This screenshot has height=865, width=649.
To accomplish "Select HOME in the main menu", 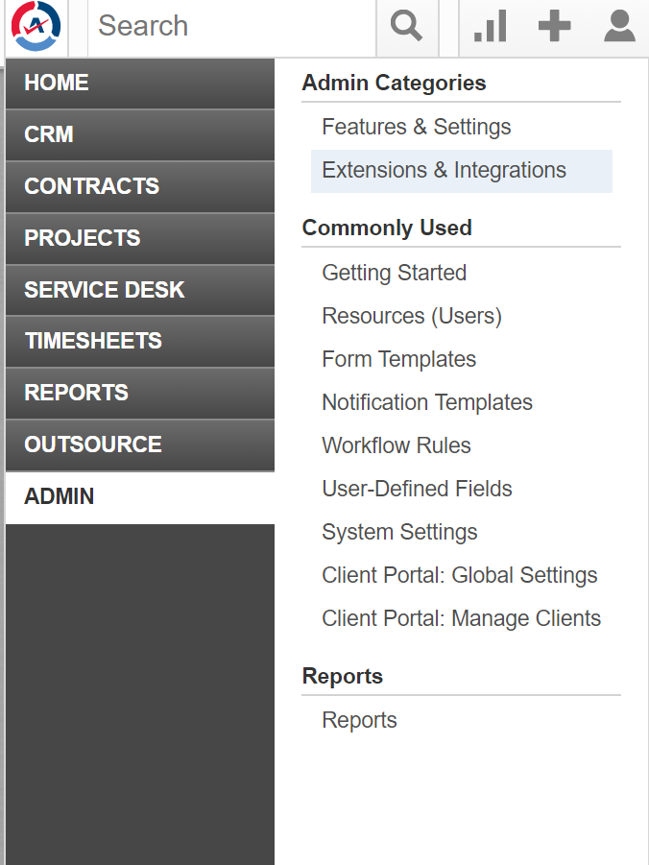I will pos(140,84).
